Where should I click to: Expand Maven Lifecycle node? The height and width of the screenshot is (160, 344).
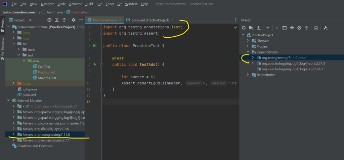point(248,41)
